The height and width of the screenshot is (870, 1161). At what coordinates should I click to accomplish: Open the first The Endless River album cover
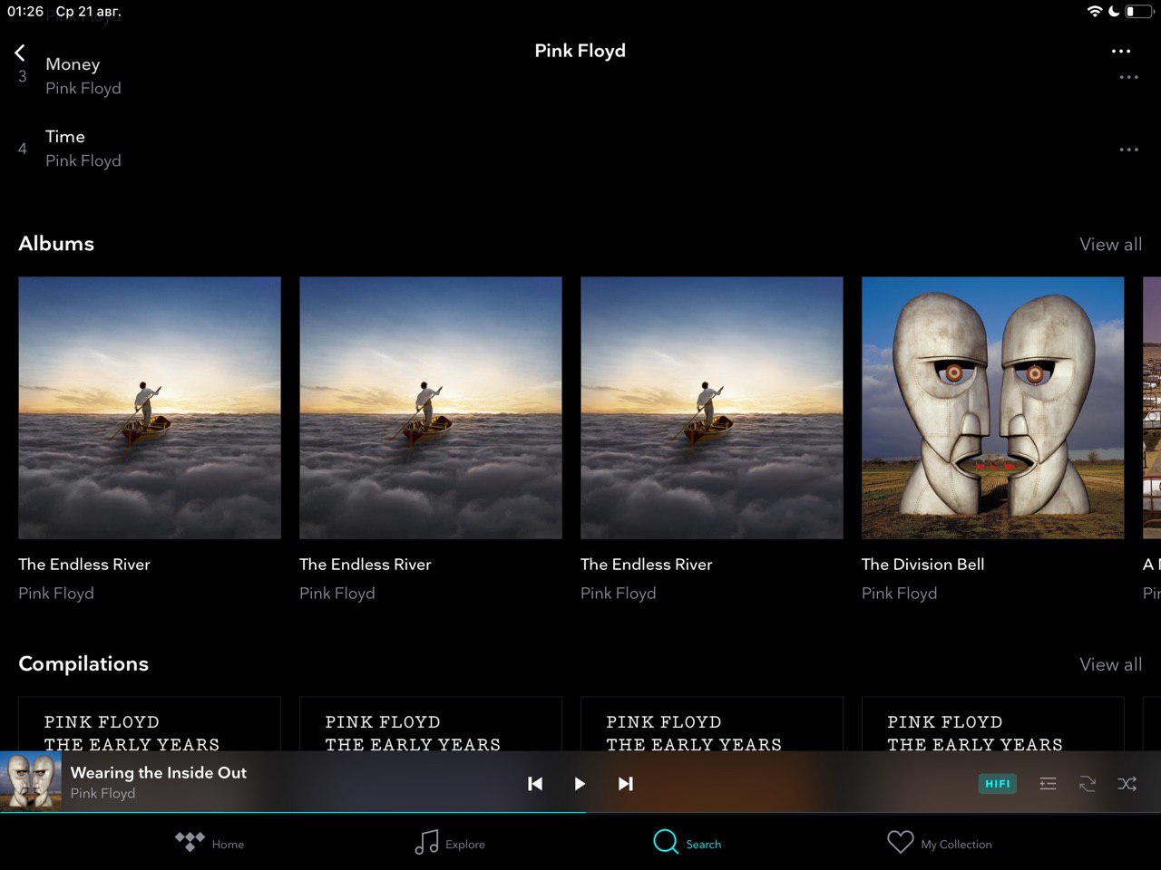(150, 408)
